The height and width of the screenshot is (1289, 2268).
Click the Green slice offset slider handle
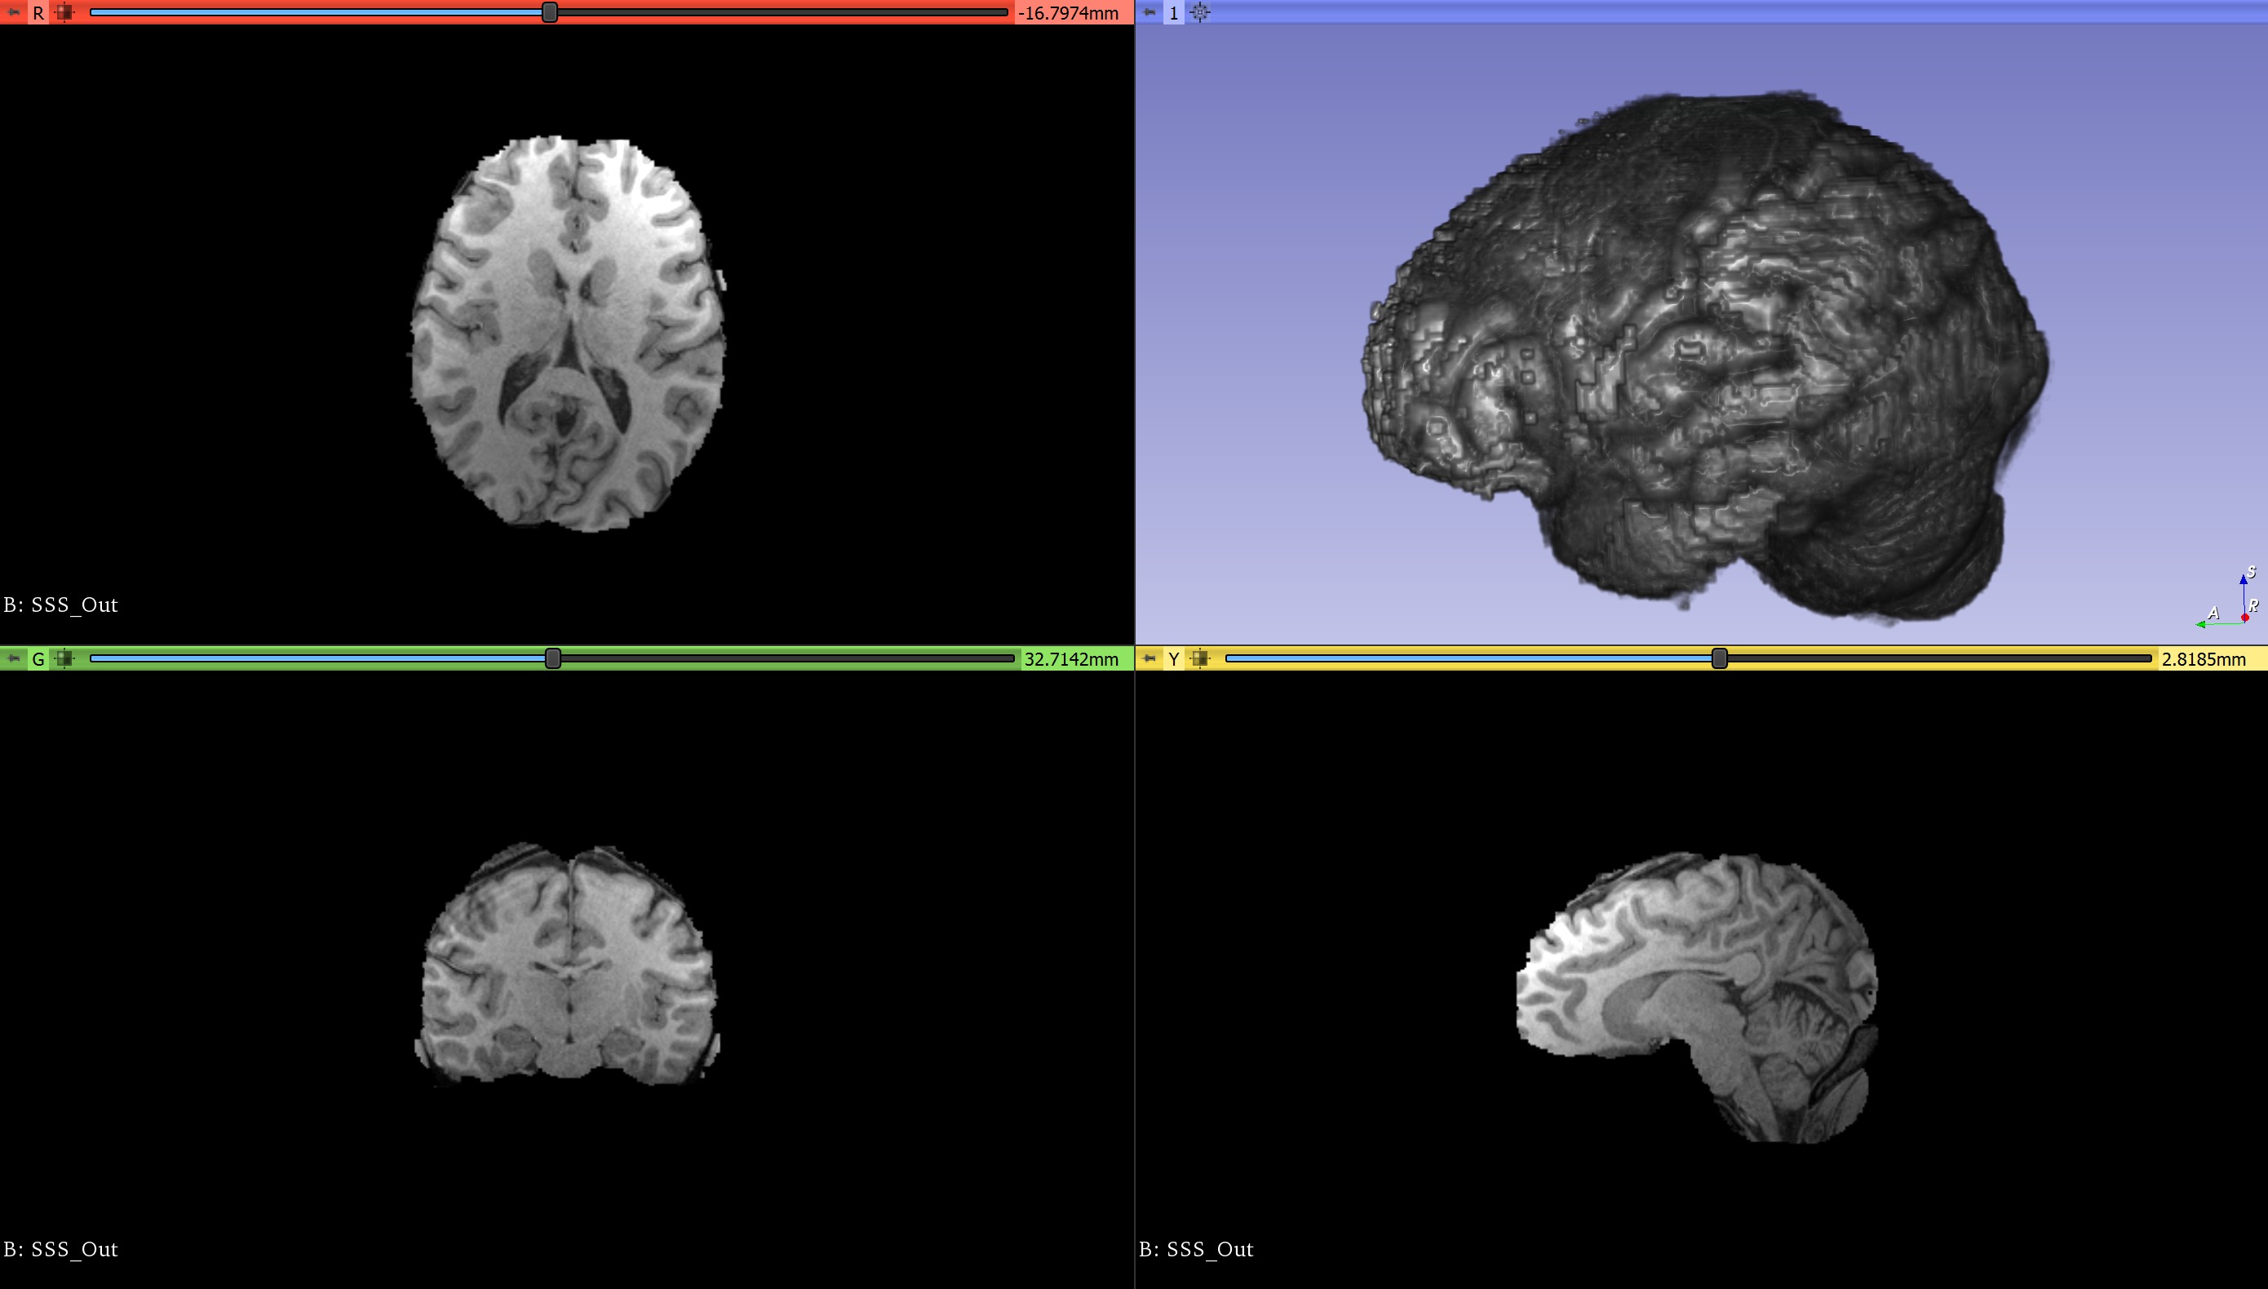pyautogui.click(x=552, y=658)
